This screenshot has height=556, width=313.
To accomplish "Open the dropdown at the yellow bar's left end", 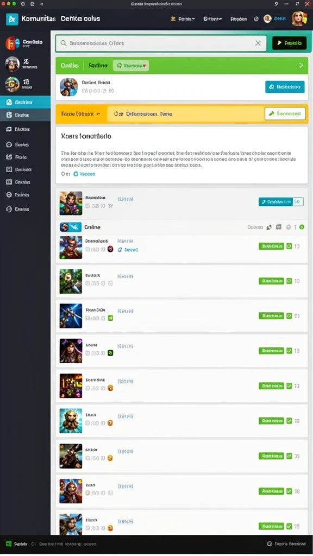I will click(80, 114).
